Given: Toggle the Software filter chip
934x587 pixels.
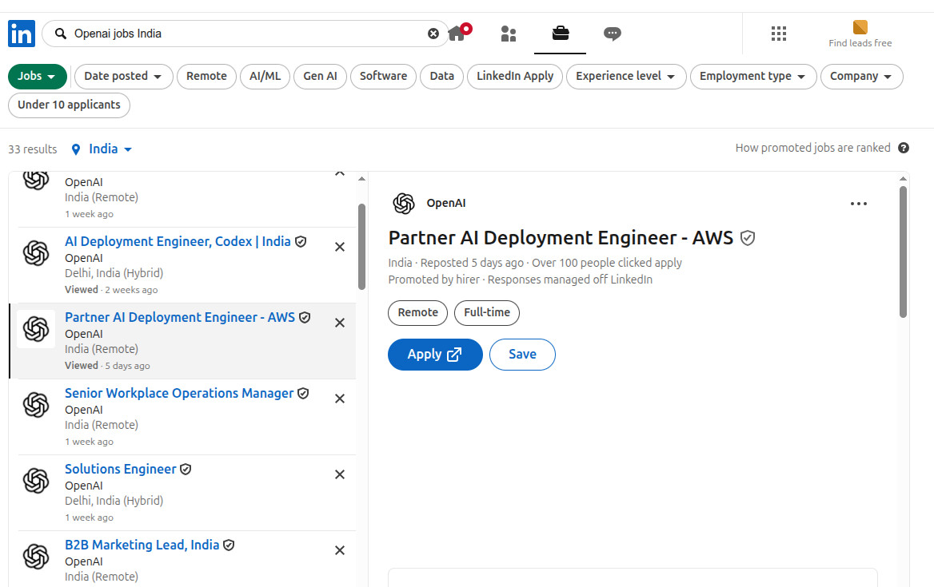Looking at the screenshot, I should (383, 76).
